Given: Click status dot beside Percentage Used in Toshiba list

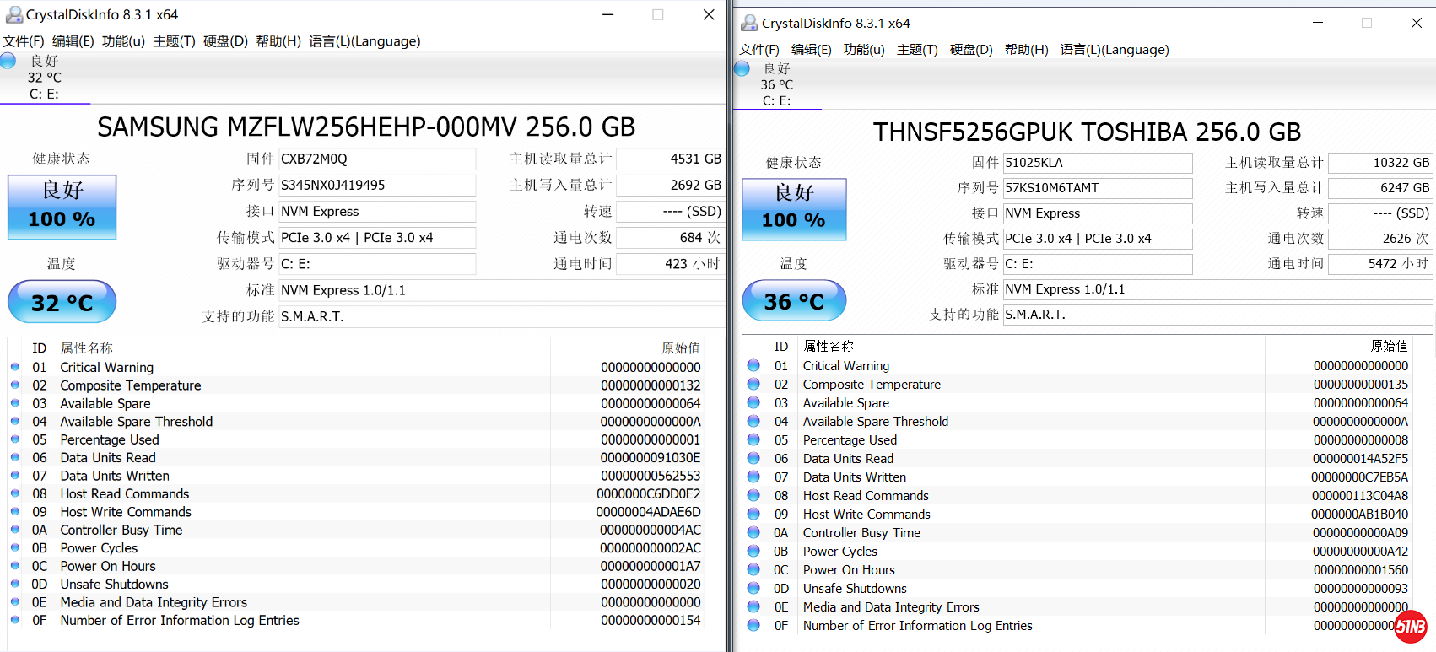Looking at the screenshot, I should [753, 439].
